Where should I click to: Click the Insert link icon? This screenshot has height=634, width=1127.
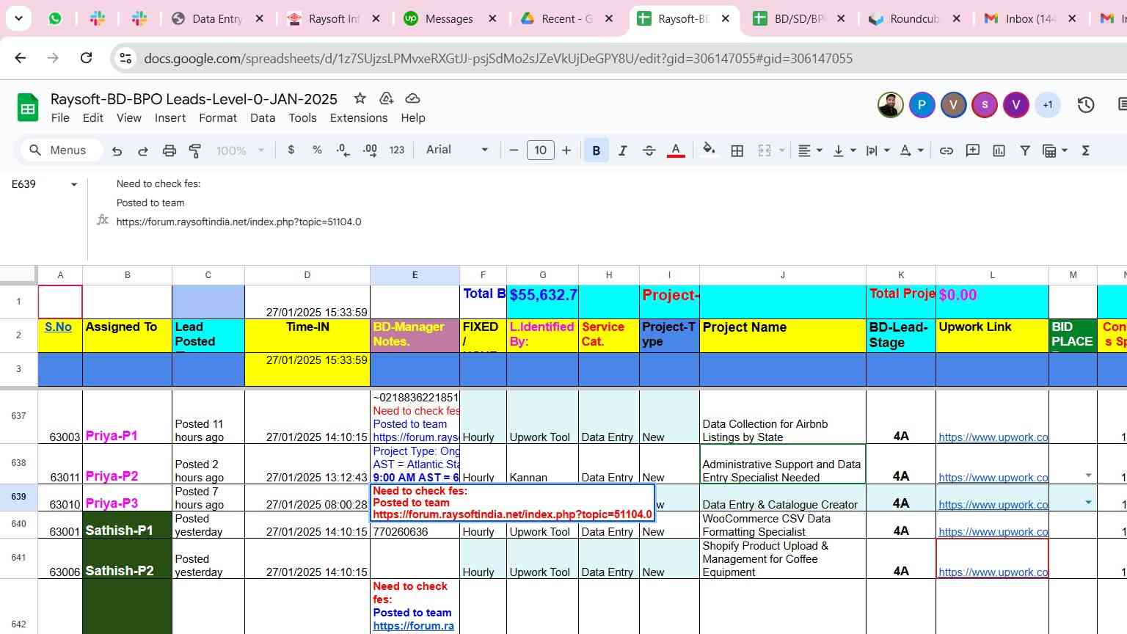[947, 150]
